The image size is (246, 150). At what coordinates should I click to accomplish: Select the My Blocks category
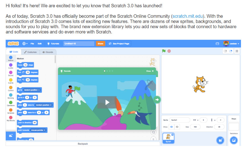pyautogui.click(x=11, y=119)
